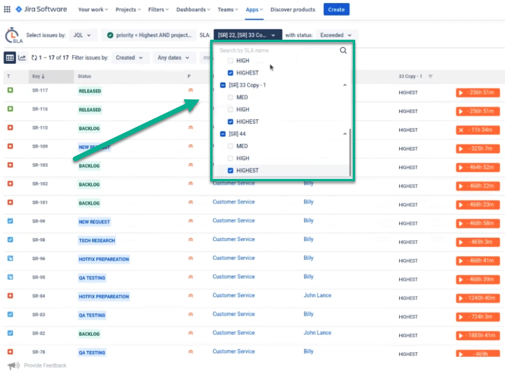Click the filter icon beside 33 Copy - 1
The height and width of the screenshot is (376, 505).
point(430,77)
